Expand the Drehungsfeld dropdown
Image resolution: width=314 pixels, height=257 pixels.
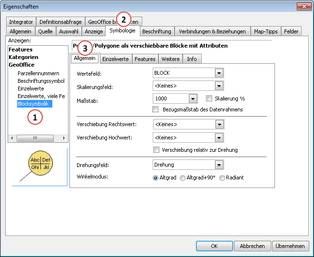(218, 165)
